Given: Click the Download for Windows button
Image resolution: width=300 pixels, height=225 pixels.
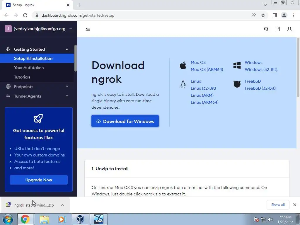Looking at the screenshot, I should pyautogui.click(x=125, y=121).
